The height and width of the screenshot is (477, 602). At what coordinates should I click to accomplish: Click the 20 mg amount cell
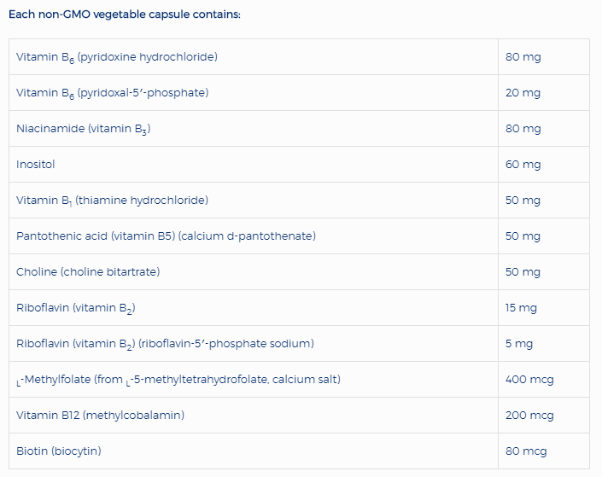point(523,93)
